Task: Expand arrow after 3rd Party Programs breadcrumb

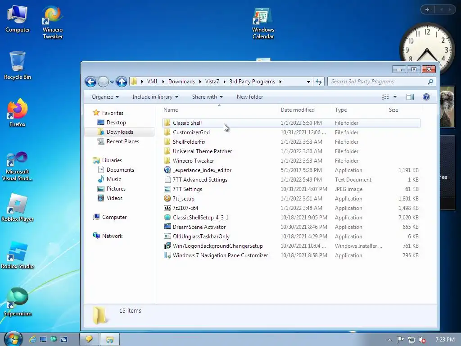Action: click(280, 82)
